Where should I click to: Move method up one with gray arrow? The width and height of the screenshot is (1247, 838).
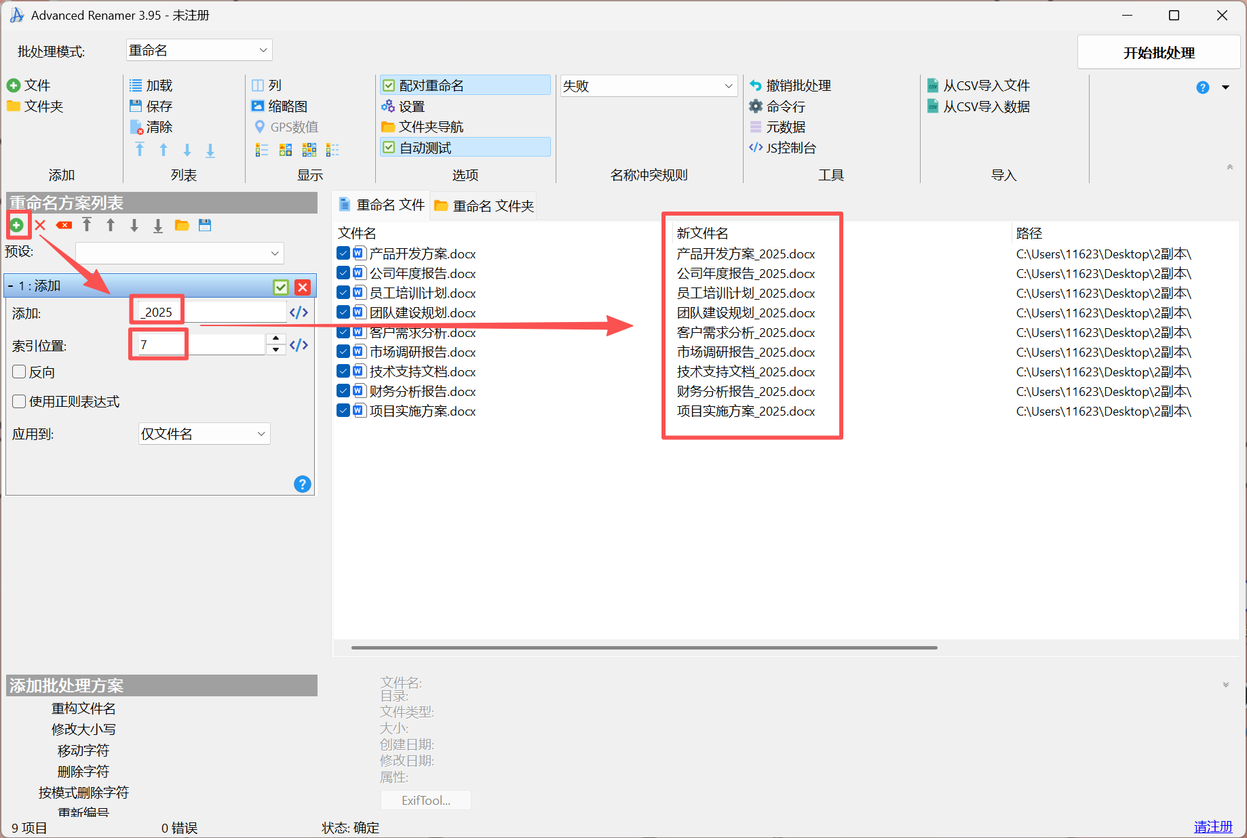[x=111, y=225]
